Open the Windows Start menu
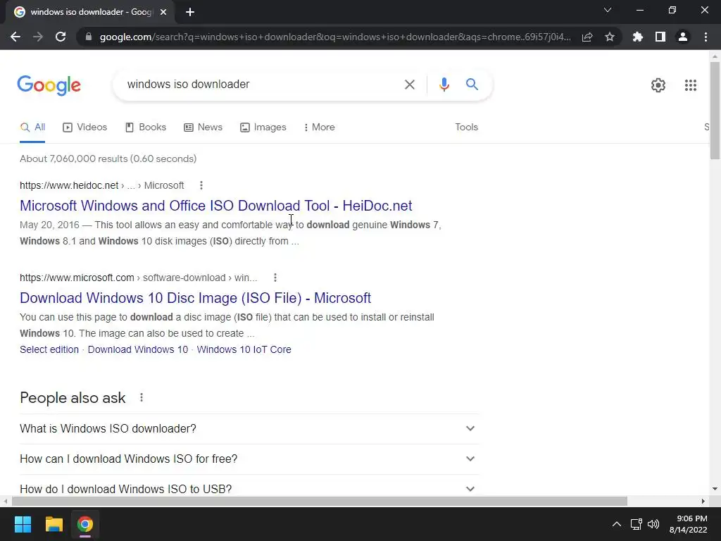721x541 pixels. click(x=23, y=524)
